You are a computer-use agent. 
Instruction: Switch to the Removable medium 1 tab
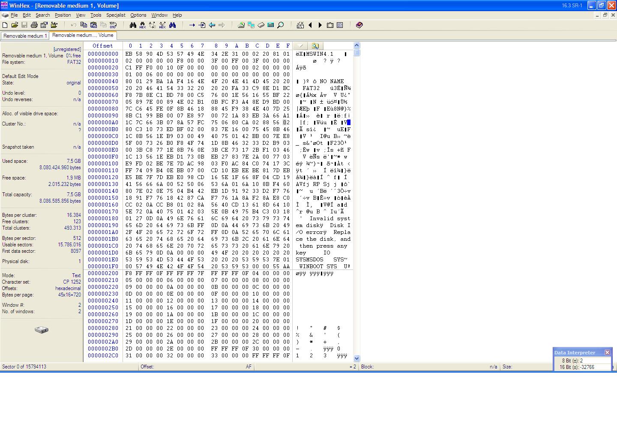point(25,36)
